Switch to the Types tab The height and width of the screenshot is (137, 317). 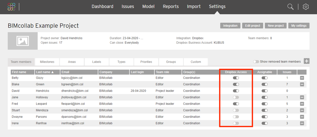(x=121, y=62)
